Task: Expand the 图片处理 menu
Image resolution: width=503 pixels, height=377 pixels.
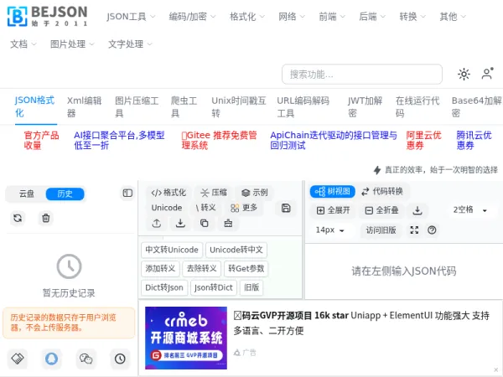Action: (x=72, y=44)
